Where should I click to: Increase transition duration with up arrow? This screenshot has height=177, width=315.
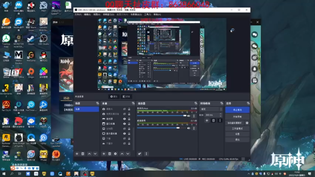click(220, 114)
